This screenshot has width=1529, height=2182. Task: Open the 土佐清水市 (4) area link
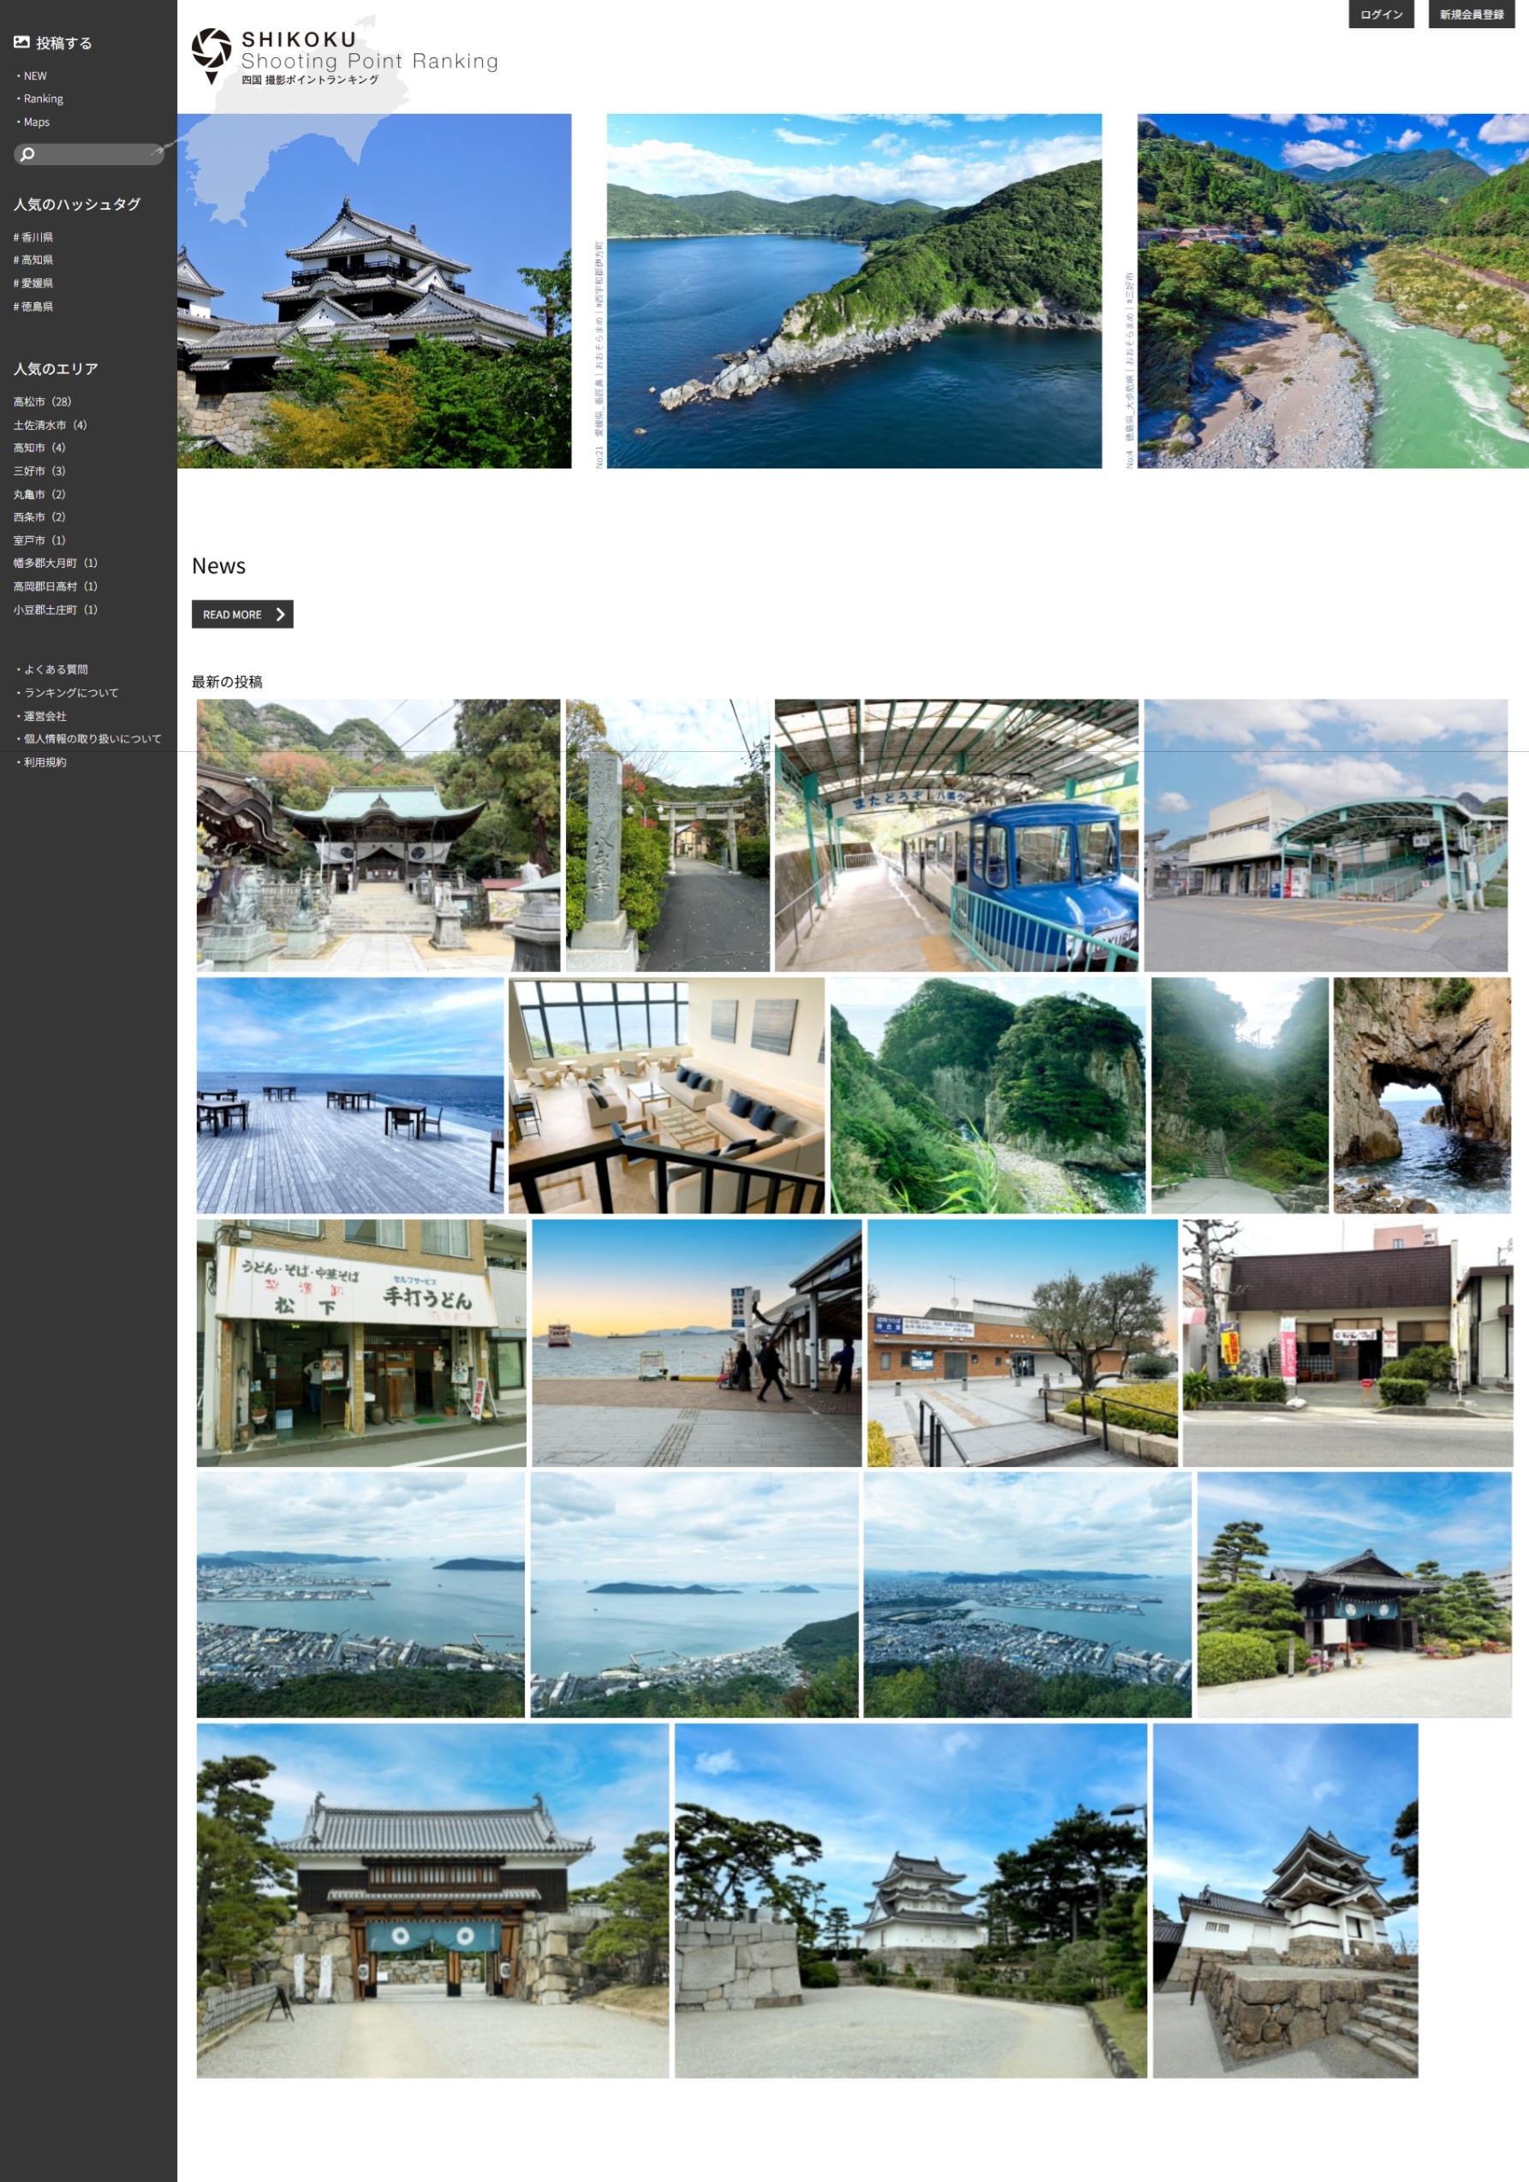click(50, 425)
